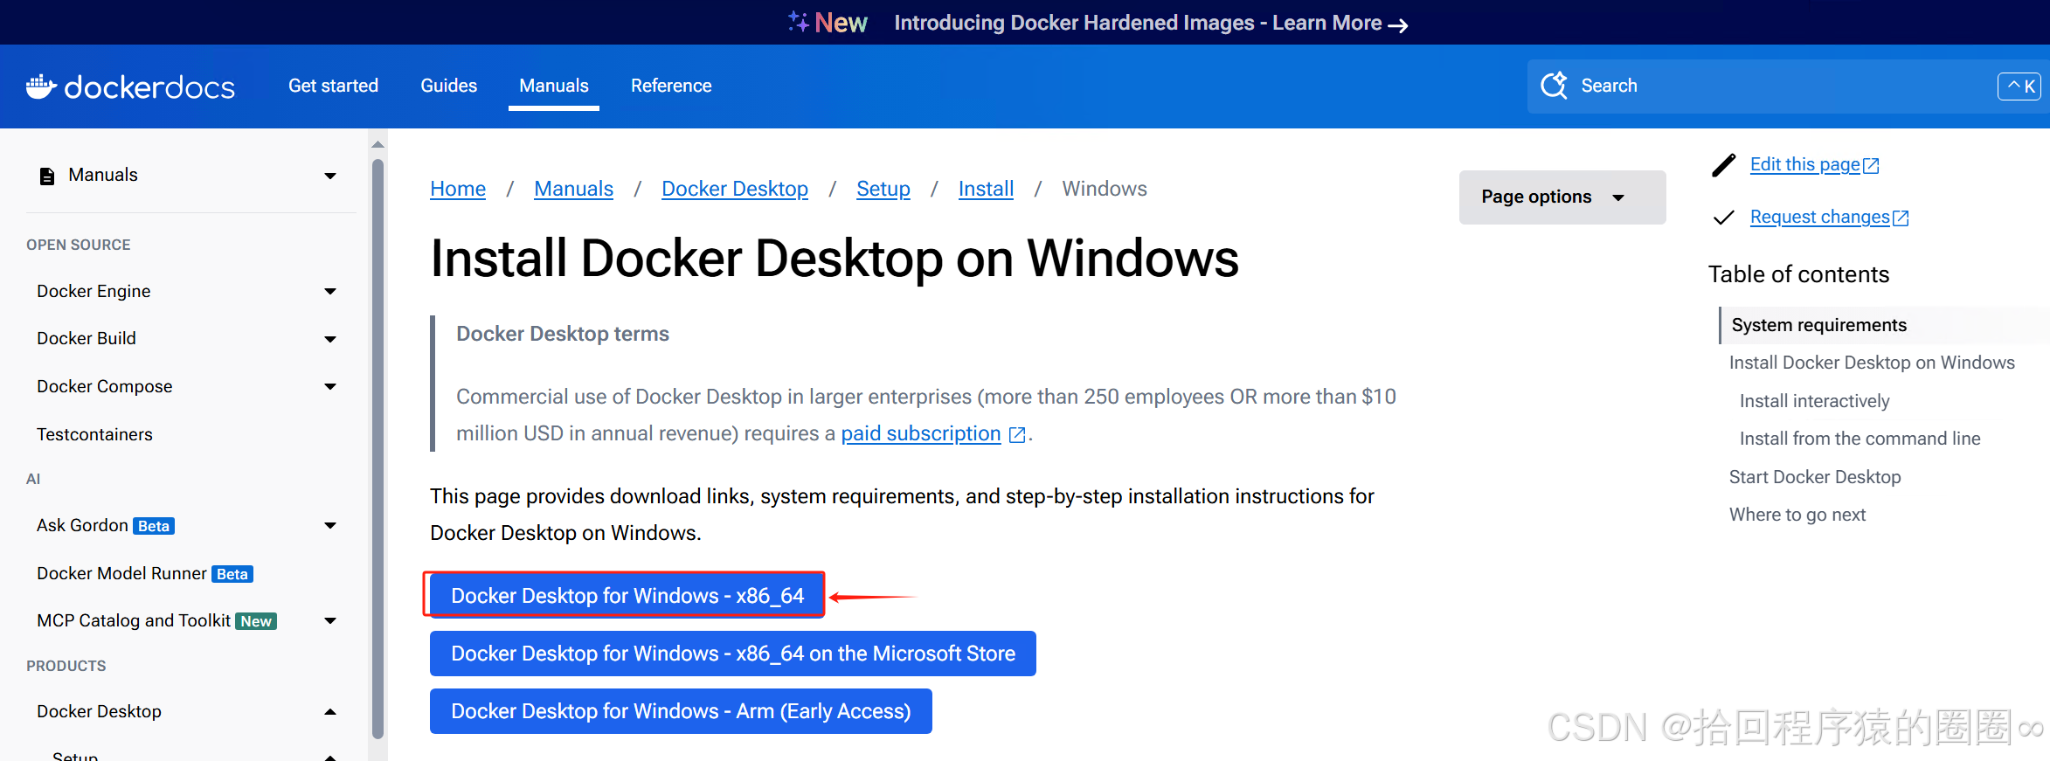Viewport: 2050px width, 761px height.
Task: Go to Home breadcrumb
Action: pyautogui.click(x=458, y=189)
